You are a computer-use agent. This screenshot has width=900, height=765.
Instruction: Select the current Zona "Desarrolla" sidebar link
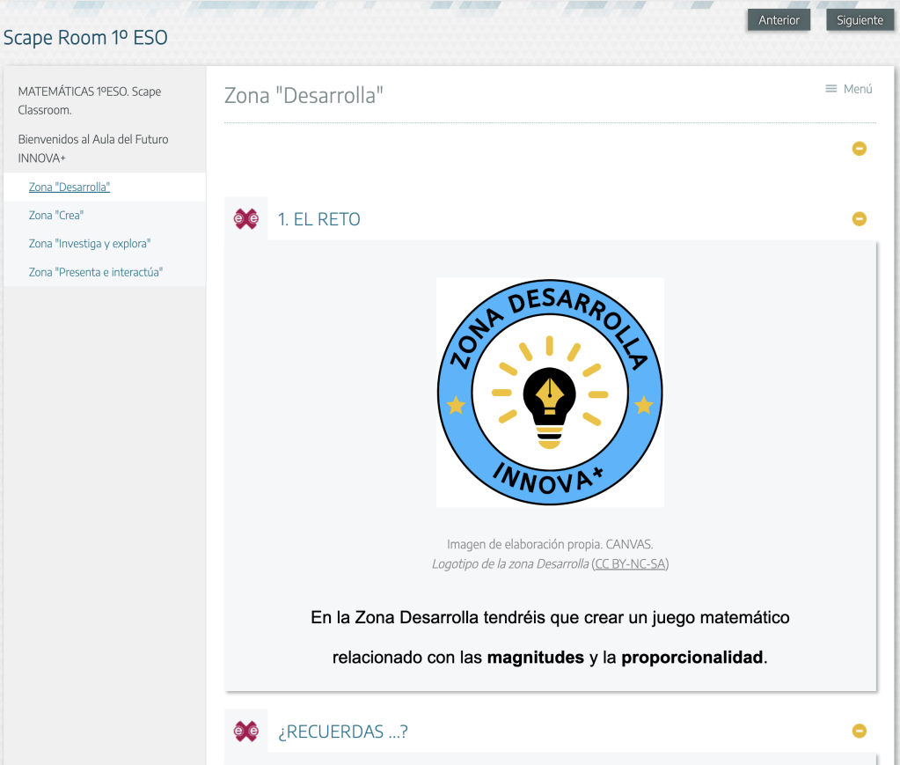point(70,187)
